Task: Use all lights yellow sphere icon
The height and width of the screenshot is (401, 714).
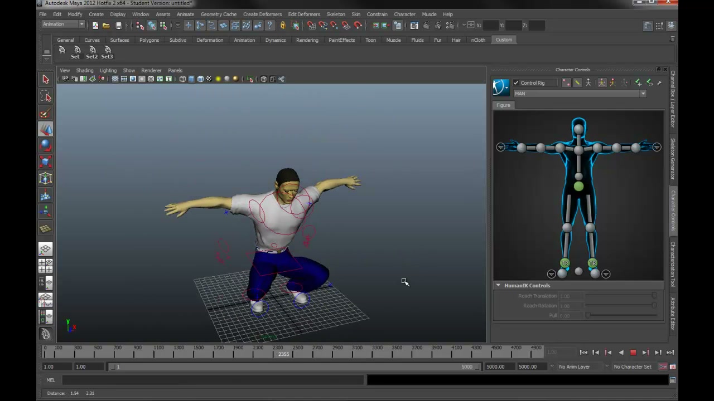Action: [x=218, y=79]
